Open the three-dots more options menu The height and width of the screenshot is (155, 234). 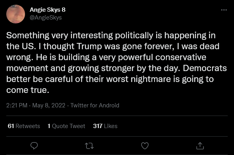tap(224, 10)
